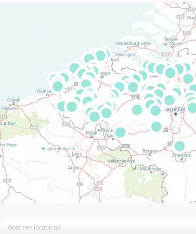Click the Bergen label near Charleroi
Screen dimensions: 196x234
[x=150, y=151]
